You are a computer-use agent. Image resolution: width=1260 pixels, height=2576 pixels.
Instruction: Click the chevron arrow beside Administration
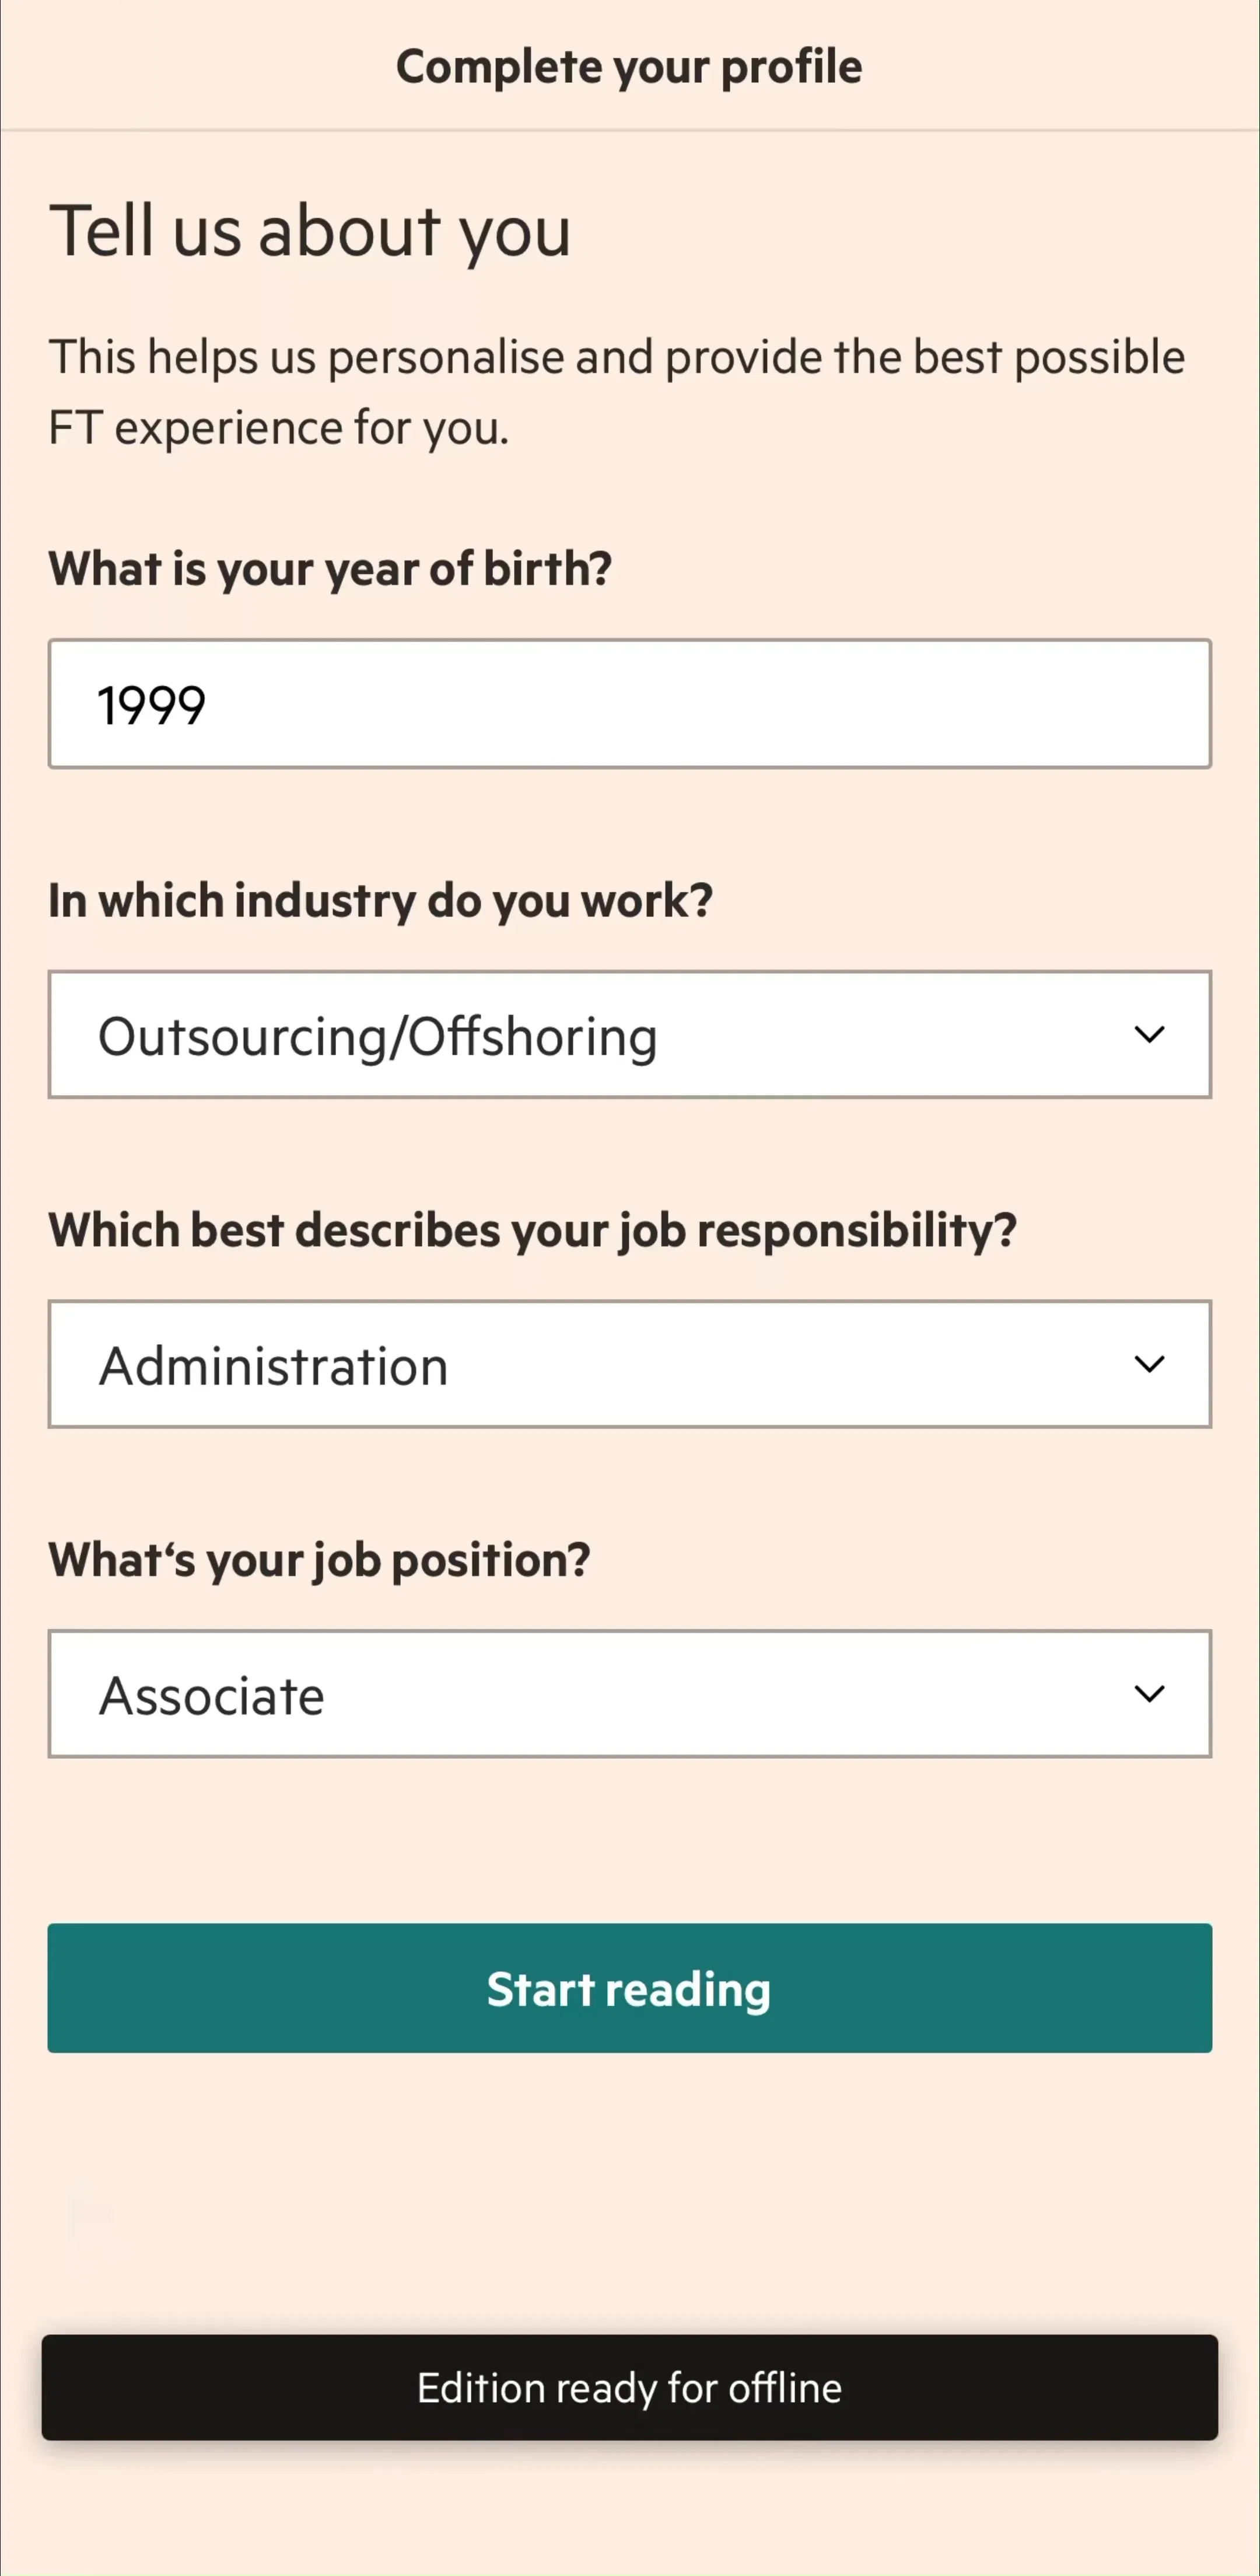click(1150, 1365)
